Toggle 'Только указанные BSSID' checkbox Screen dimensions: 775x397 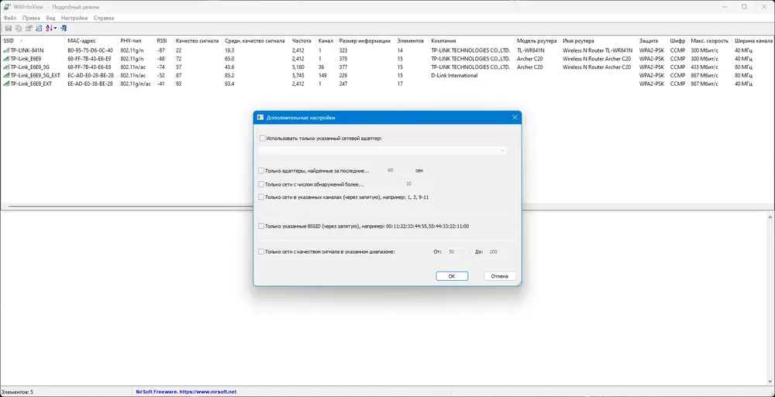pos(261,226)
